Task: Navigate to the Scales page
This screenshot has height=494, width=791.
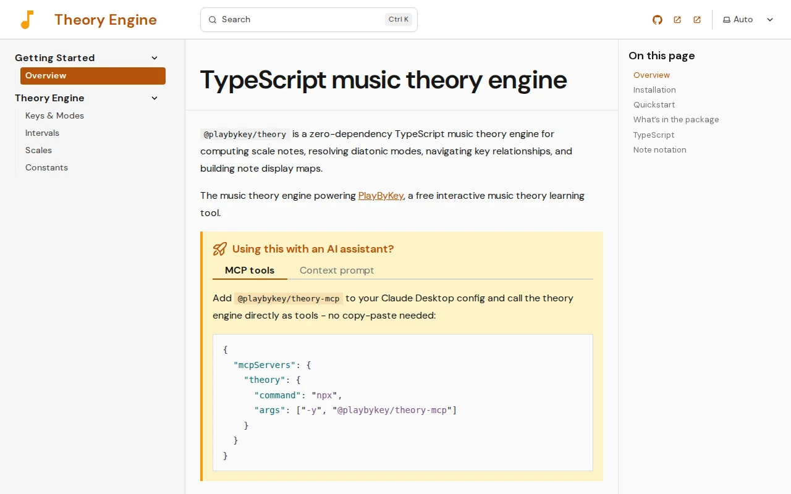Action: click(x=38, y=150)
